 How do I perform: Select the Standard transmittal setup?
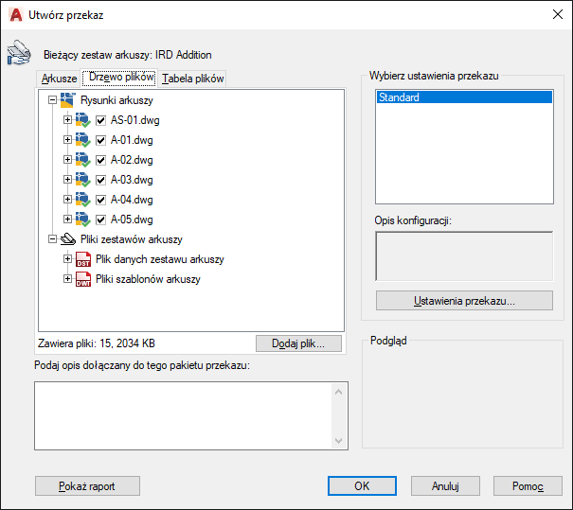tap(464, 97)
